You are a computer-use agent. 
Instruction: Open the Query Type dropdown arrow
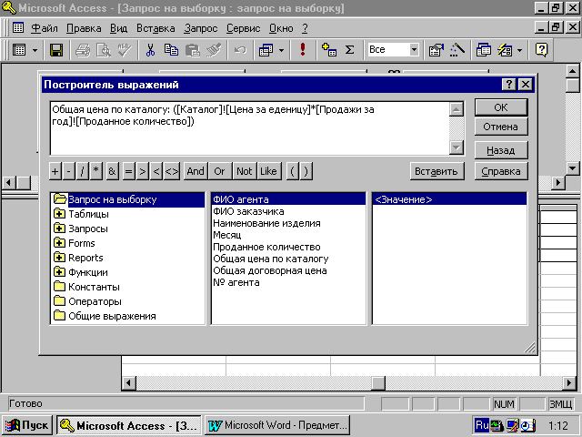[281, 50]
